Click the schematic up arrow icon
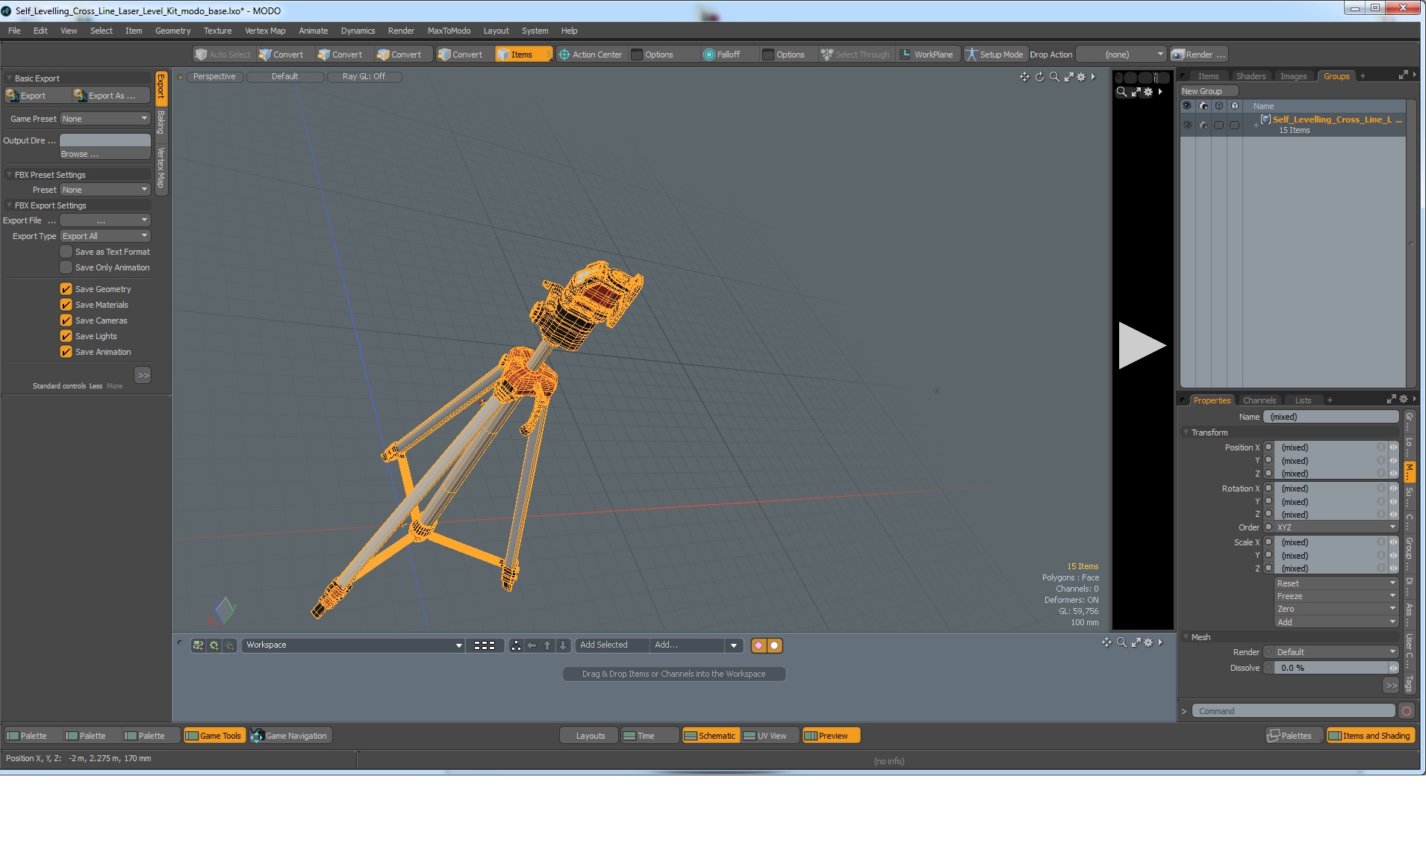Viewport: 1426px width, 865px height. tap(547, 645)
